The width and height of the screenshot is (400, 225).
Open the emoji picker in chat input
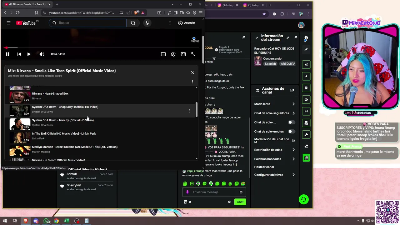click(x=241, y=192)
